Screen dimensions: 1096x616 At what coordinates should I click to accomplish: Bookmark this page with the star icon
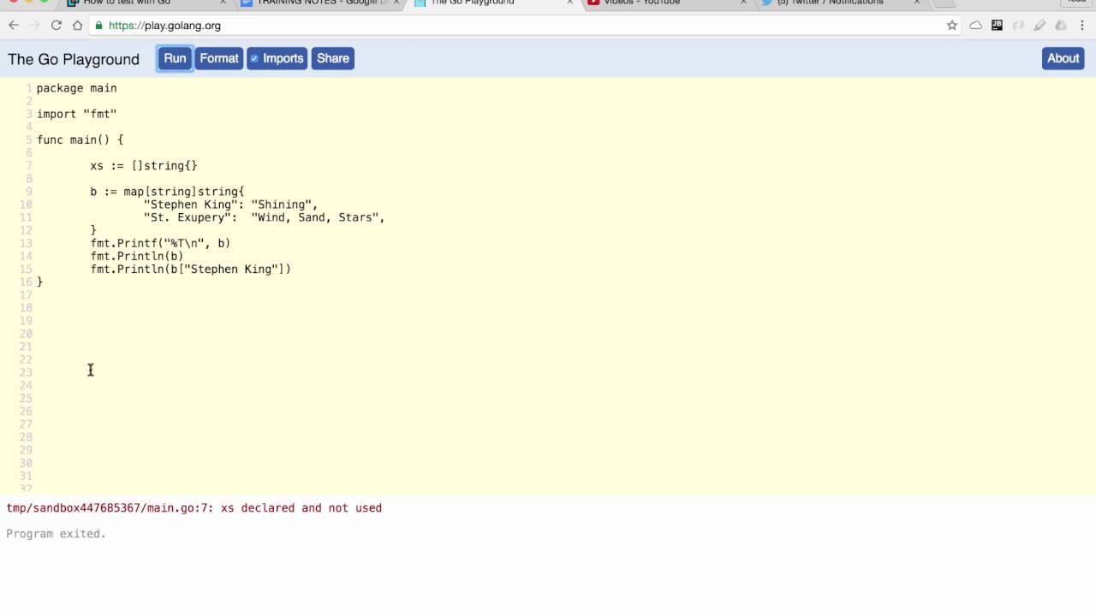tap(952, 26)
